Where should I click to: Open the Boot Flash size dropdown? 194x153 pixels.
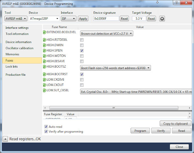[x=115, y=68]
